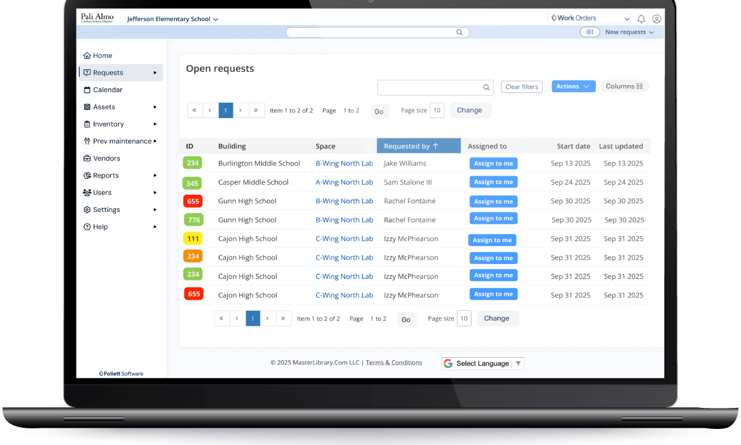This screenshot has height=445, width=741.
Task: Open the New requests dropdown
Action: click(629, 32)
